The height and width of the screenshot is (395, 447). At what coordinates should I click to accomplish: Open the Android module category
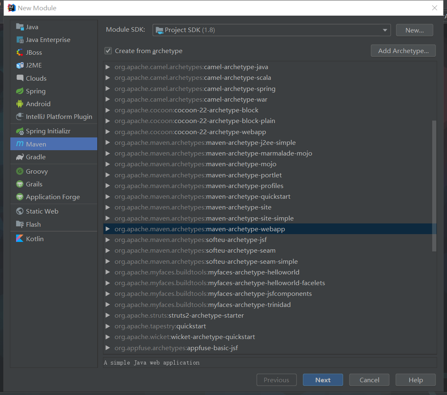coord(38,104)
